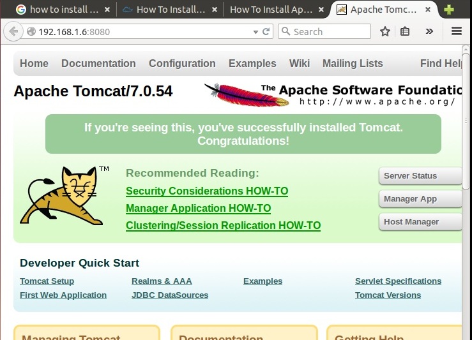Open Security Considerations HOW-TO link
Viewport: 472px width, 340px height.
(x=207, y=191)
